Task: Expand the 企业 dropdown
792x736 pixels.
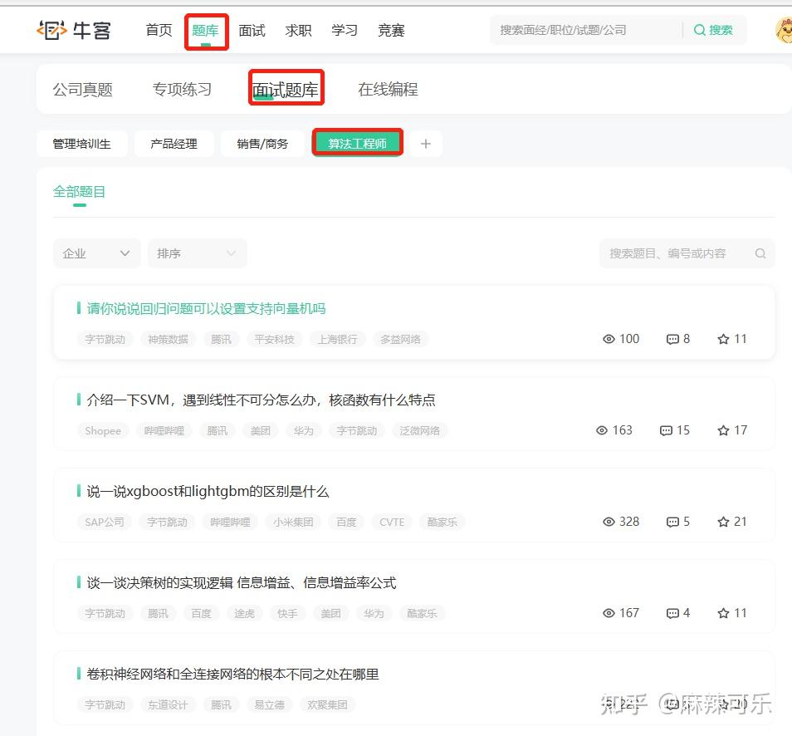Action: pyautogui.click(x=96, y=253)
